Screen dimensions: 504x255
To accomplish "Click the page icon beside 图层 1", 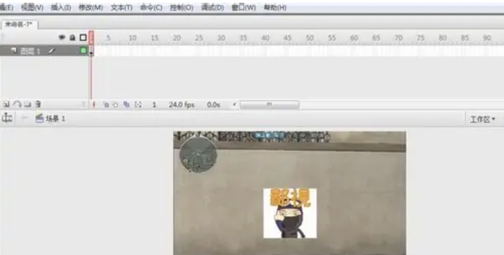I will [14, 51].
